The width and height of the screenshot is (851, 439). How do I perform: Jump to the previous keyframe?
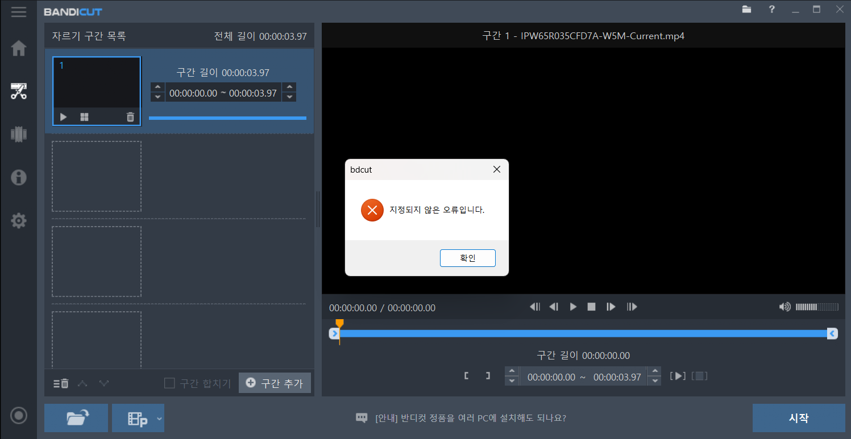[535, 307]
